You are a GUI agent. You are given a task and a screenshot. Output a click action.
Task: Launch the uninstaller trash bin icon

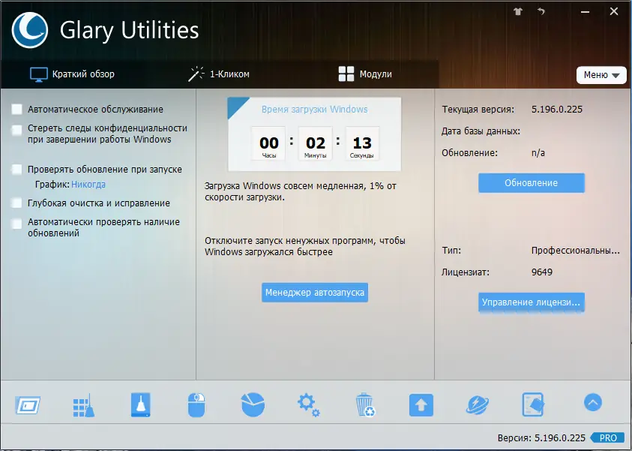click(x=364, y=404)
